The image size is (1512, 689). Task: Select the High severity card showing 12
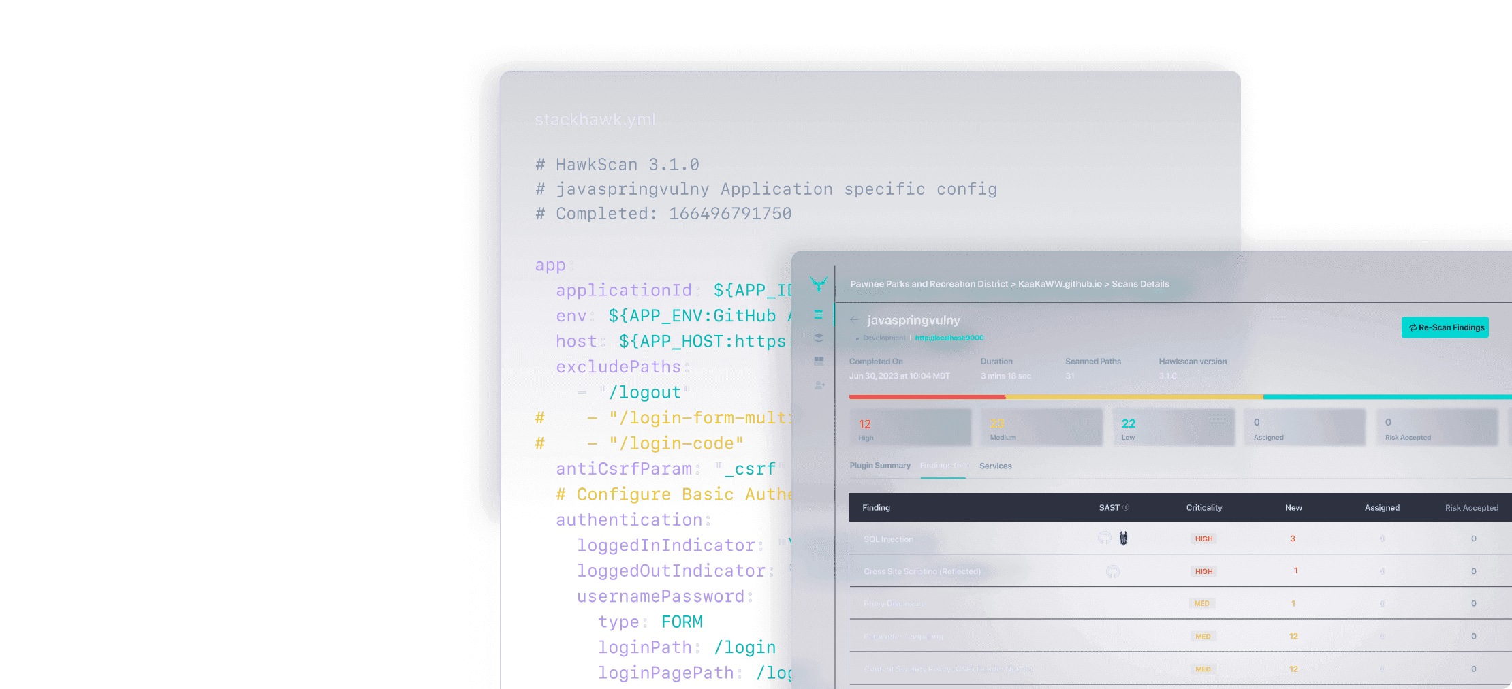pyautogui.click(x=911, y=428)
